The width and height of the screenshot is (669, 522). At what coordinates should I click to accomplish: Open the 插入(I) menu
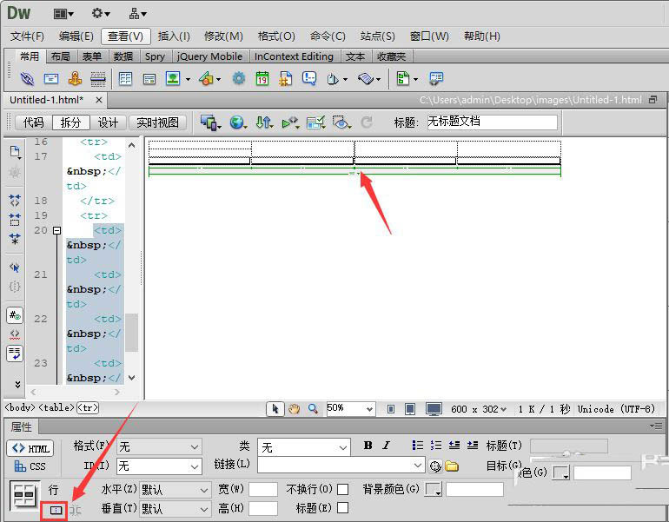click(x=174, y=36)
